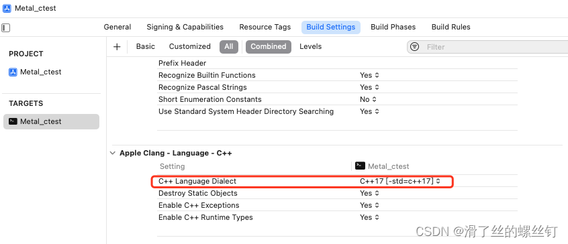
Task: Toggle the navigator sidebar panel icon
Action: click(x=5, y=27)
